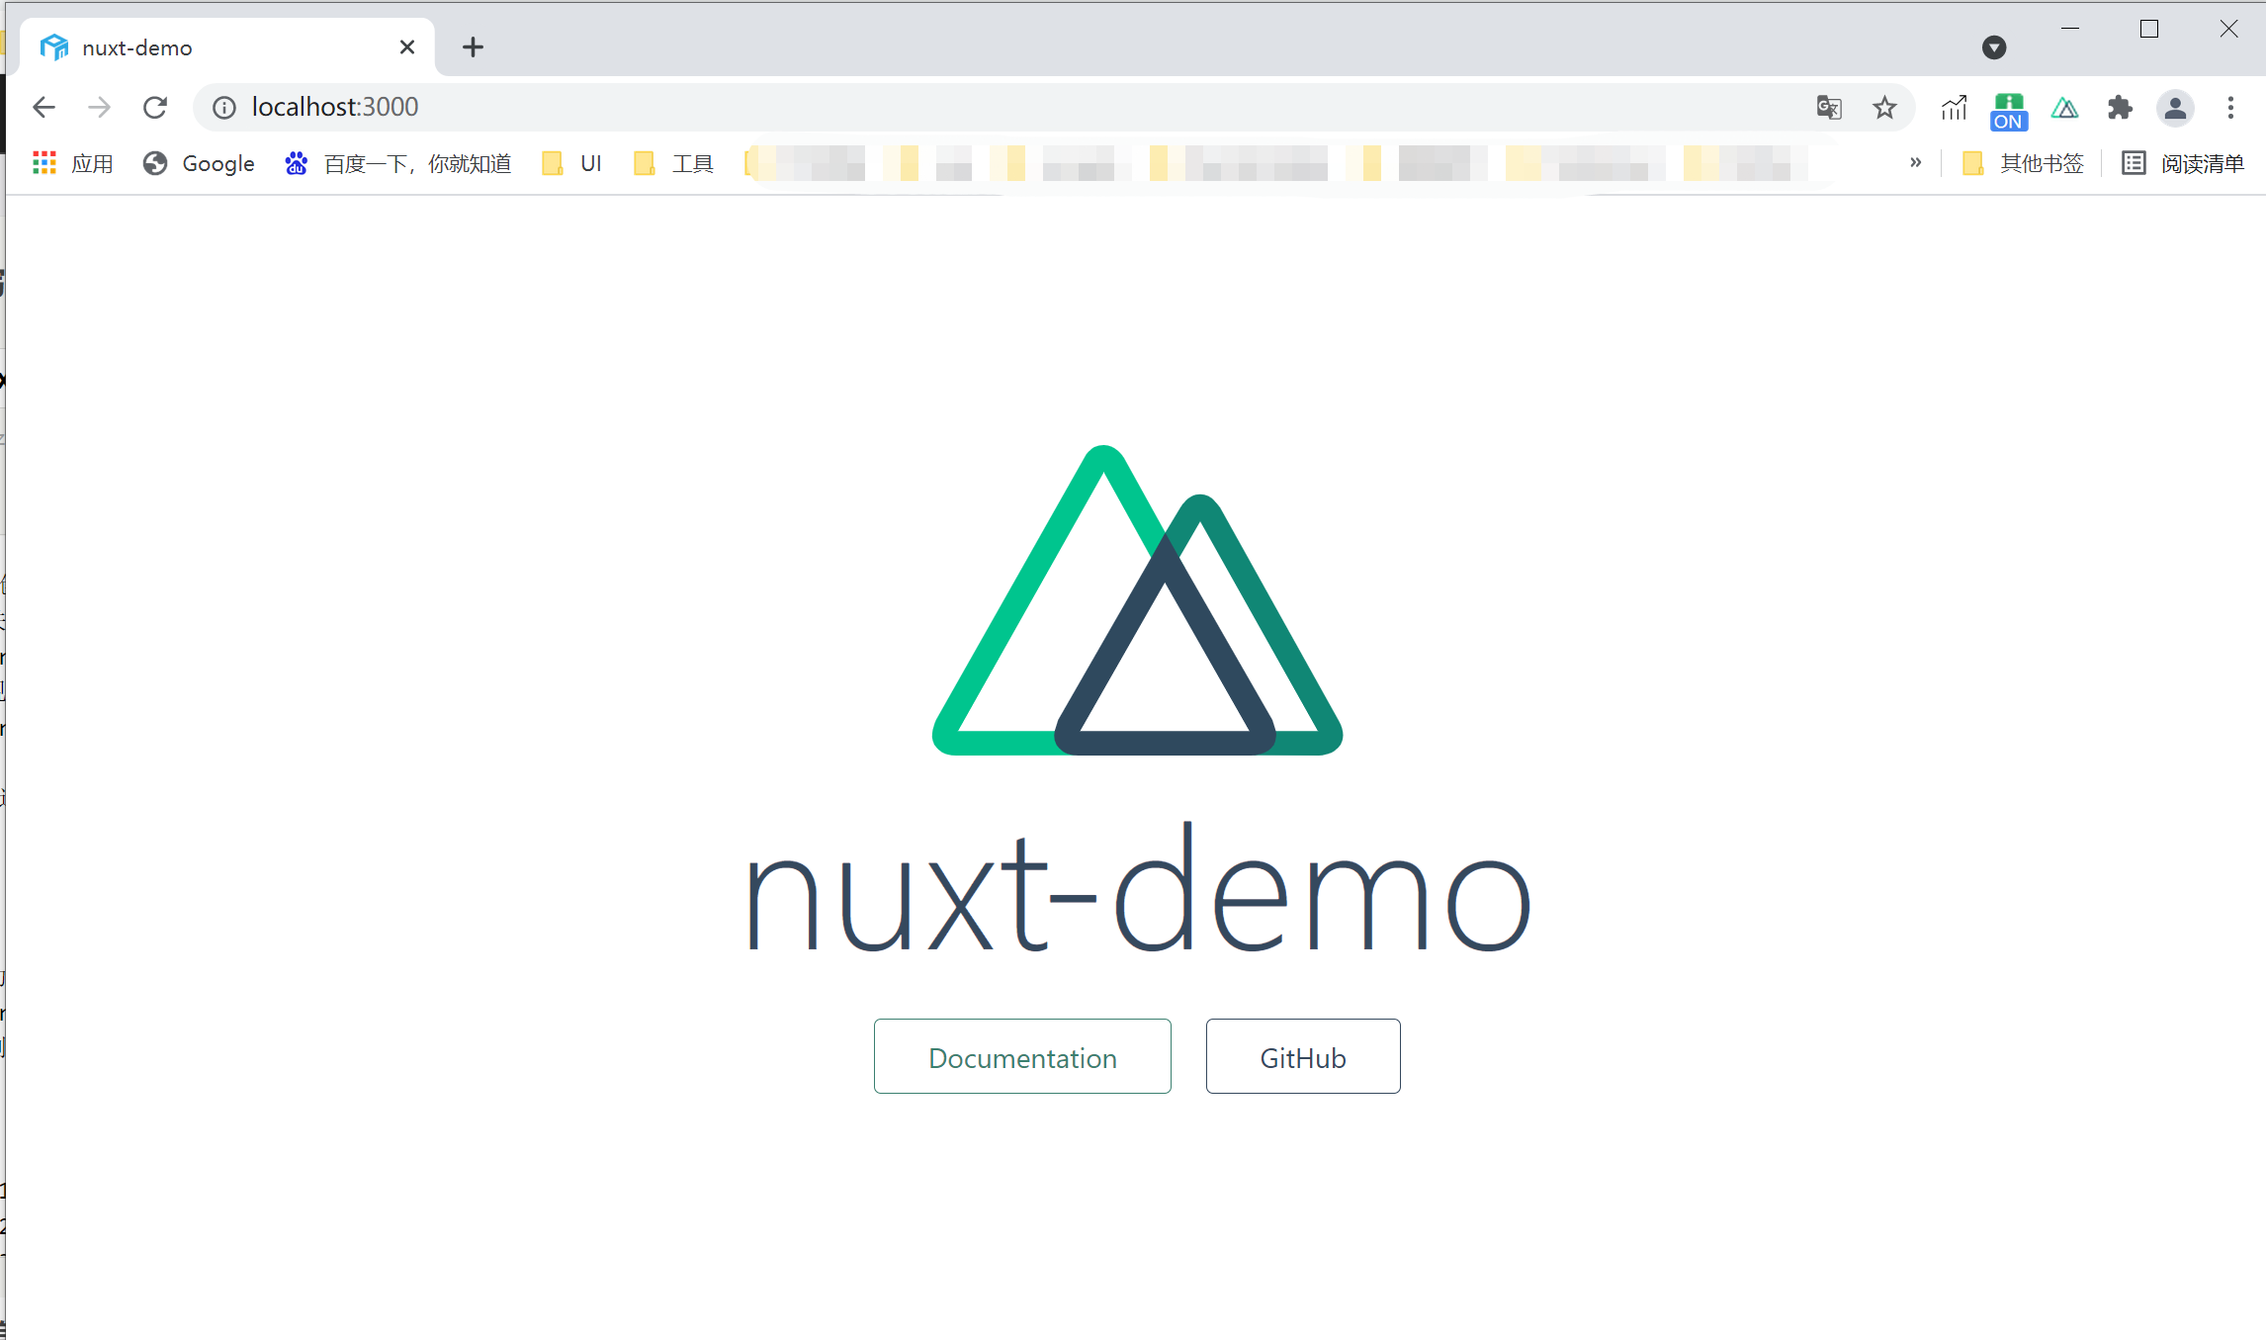Open Chrome three-dot menu
The image size is (2266, 1340).
[2230, 107]
